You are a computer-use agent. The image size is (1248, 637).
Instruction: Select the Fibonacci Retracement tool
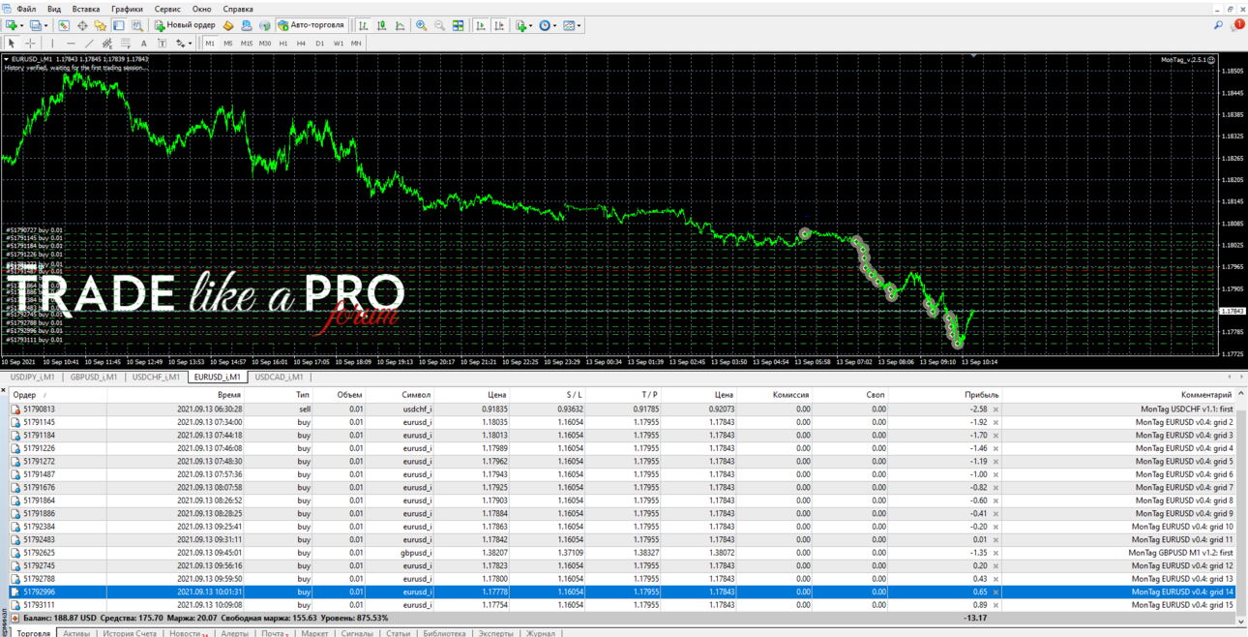coord(126,43)
